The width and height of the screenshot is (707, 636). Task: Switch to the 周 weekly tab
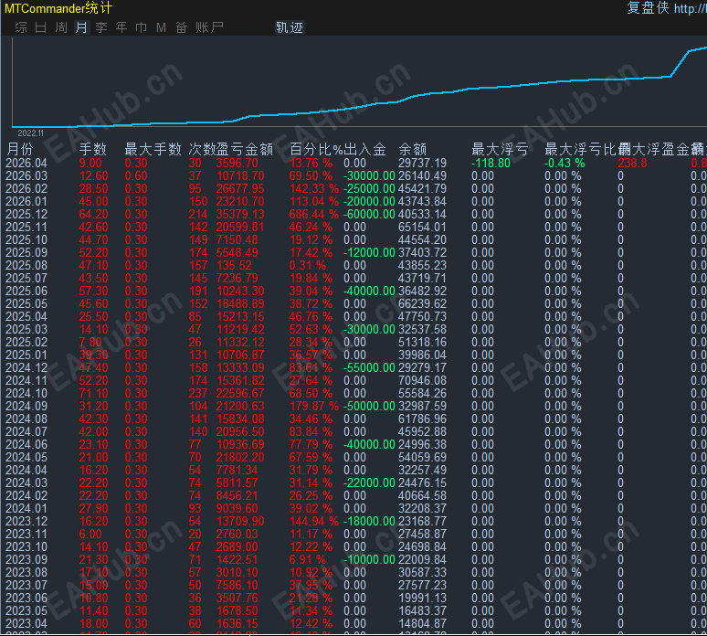coord(61,27)
